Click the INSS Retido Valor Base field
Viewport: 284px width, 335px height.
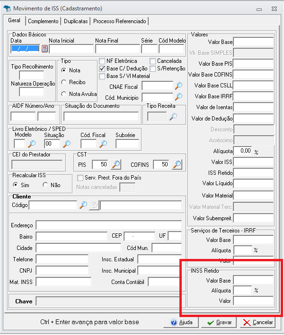(x=253, y=280)
